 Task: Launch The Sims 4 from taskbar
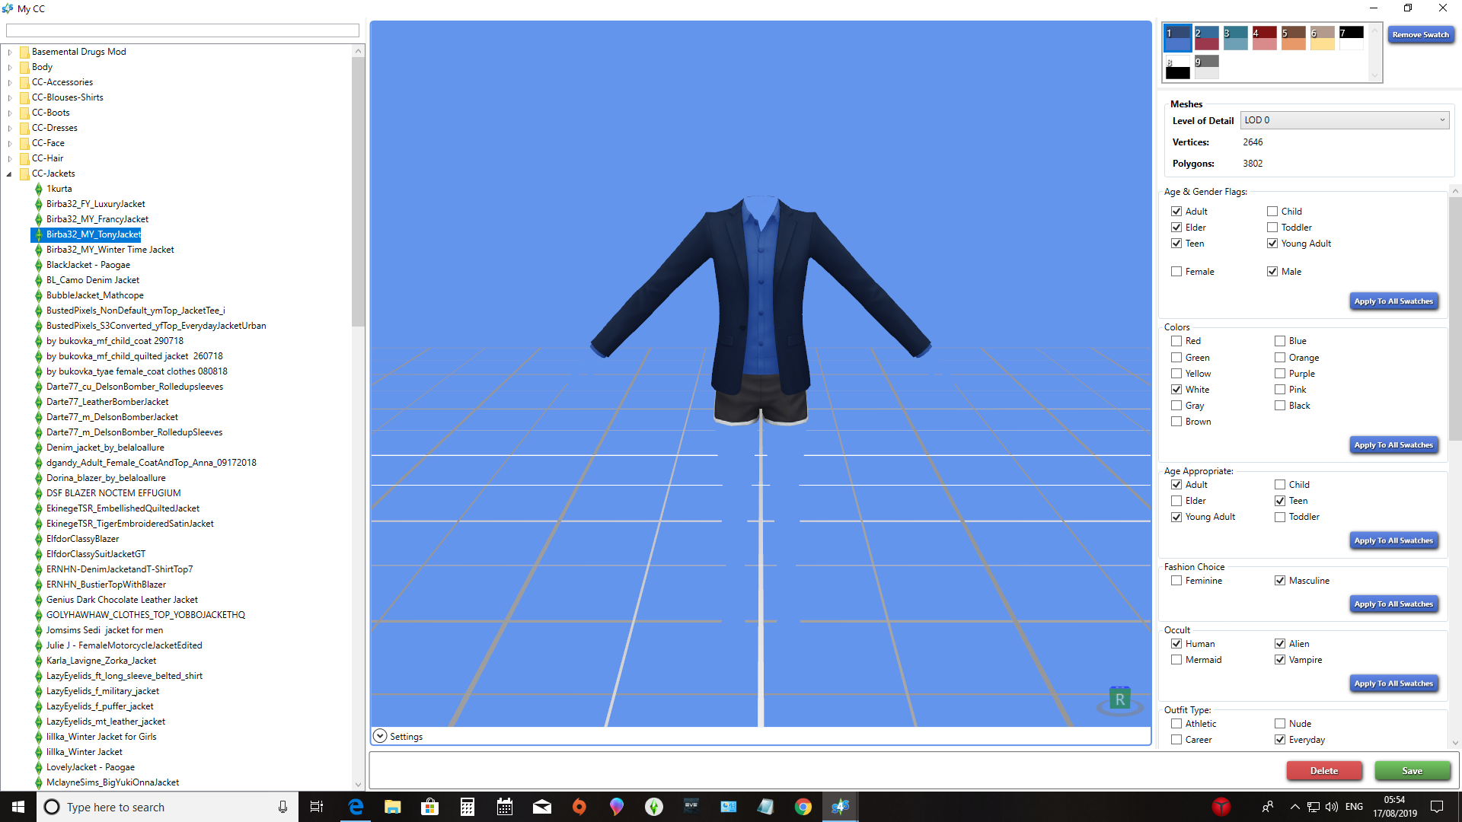pyautogui.click(x=654, y=807)
